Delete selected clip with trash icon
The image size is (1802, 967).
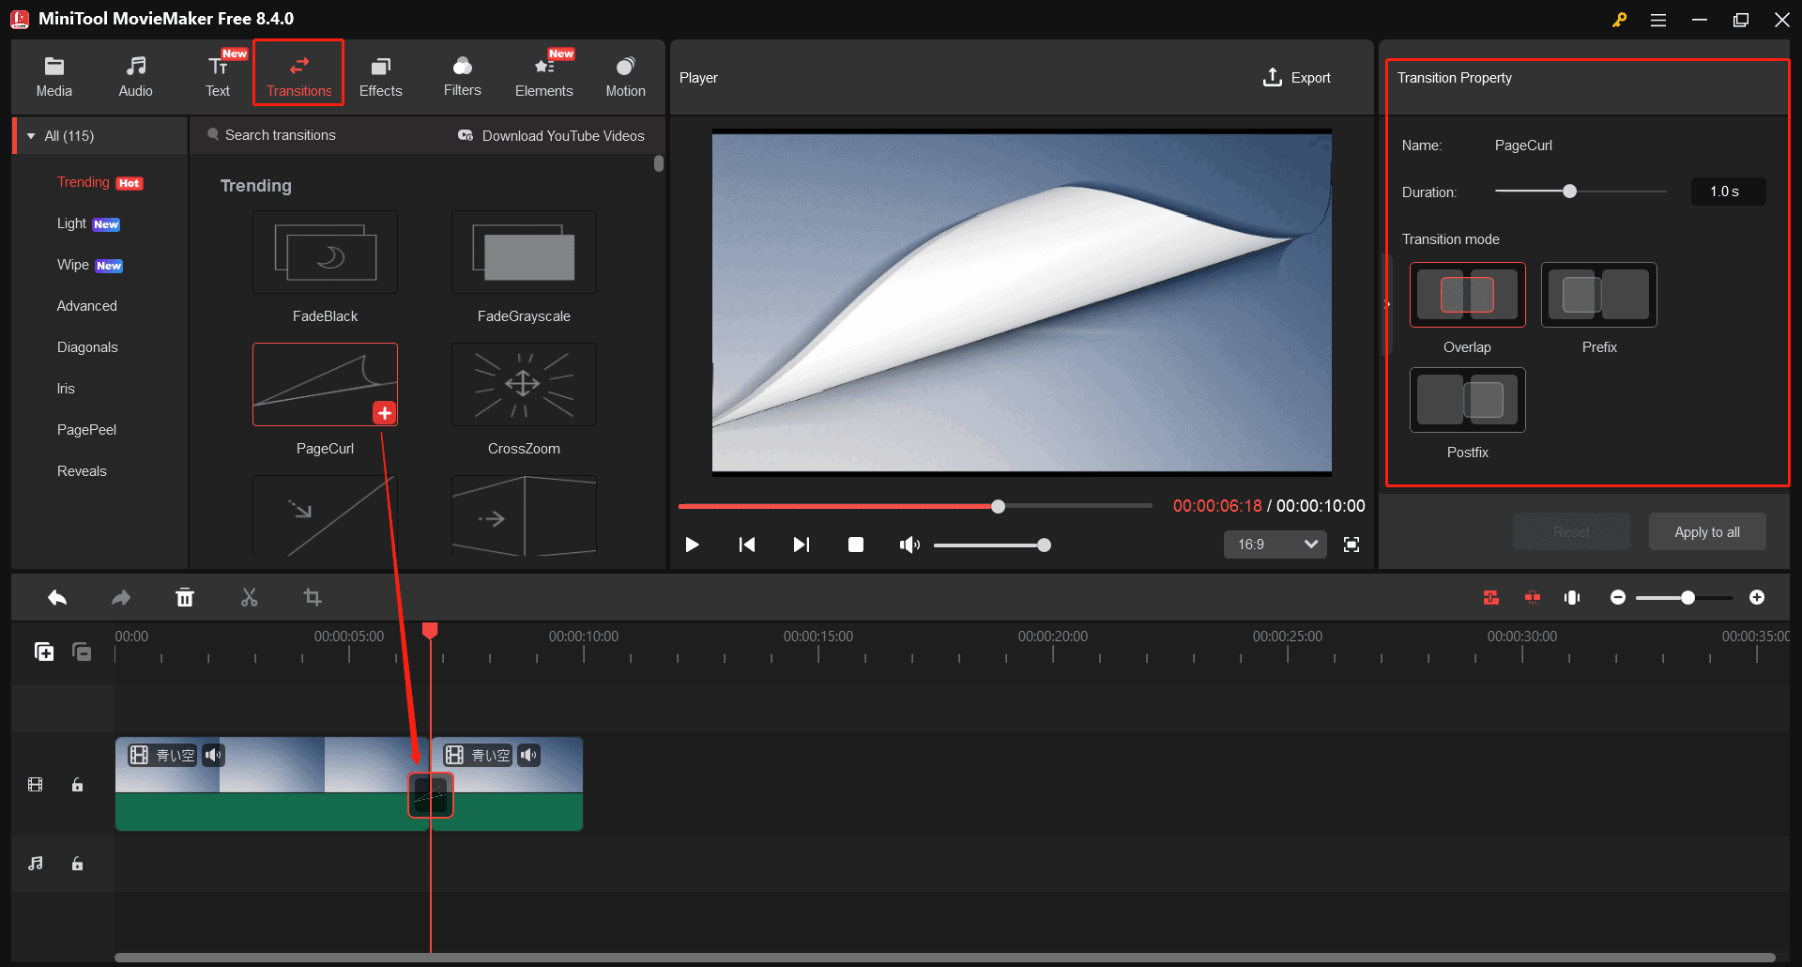(x=185, y=597)
